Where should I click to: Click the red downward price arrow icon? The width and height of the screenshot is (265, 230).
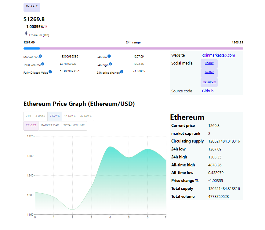tap(45, 26)
